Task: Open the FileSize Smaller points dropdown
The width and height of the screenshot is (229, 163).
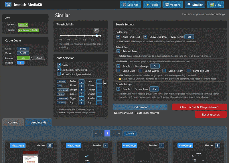Action: point(99,94)
